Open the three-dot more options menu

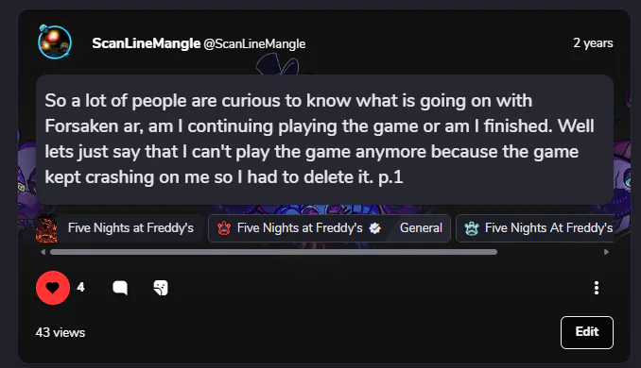(x=597, y=288)
